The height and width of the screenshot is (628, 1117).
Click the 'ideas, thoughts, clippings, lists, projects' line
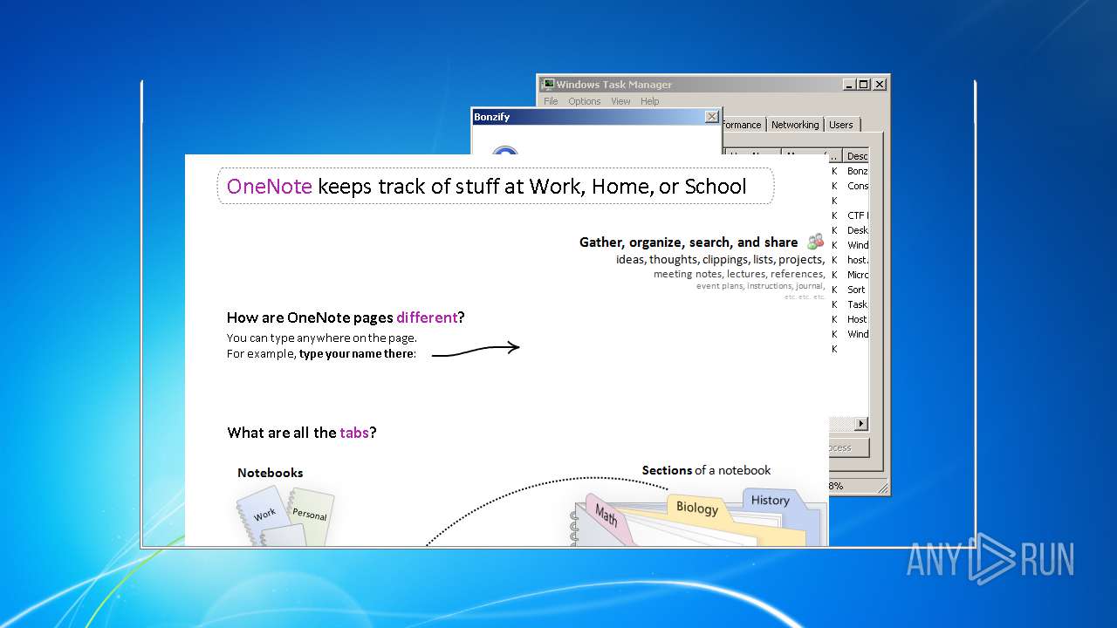(720, 259)
